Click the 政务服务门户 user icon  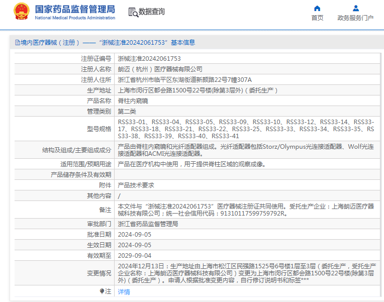pyautogui.click(x=355, y=9)
